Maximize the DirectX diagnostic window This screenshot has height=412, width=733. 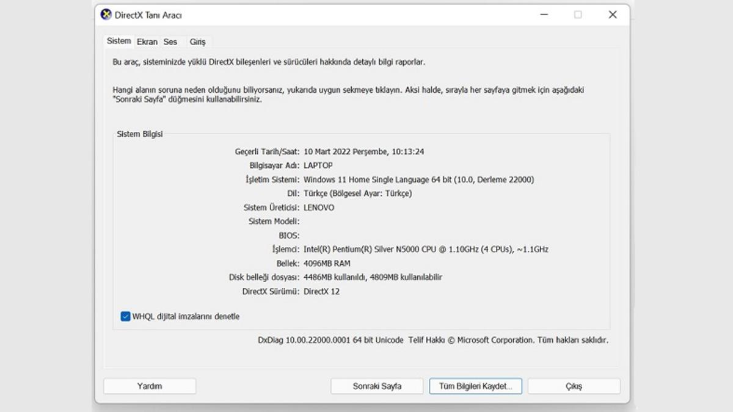coord(578,15)
